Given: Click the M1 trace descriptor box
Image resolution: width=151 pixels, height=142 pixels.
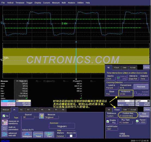Looking at the screenshot, I should [23, 103].
